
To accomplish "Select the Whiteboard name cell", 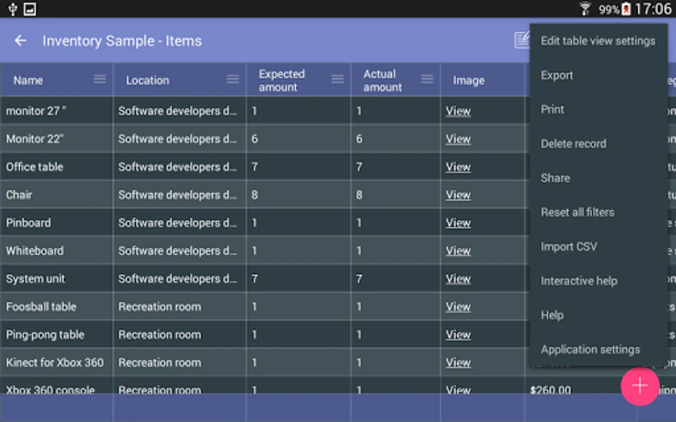I will click(57, 250).
